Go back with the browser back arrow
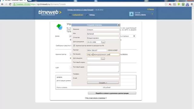 pyautogui.click(x=2, y=4)
